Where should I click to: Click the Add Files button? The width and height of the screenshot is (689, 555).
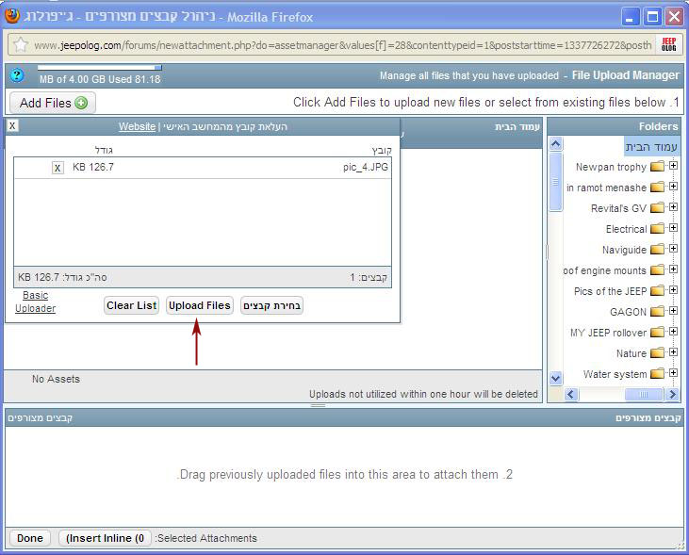pos(53,103)
